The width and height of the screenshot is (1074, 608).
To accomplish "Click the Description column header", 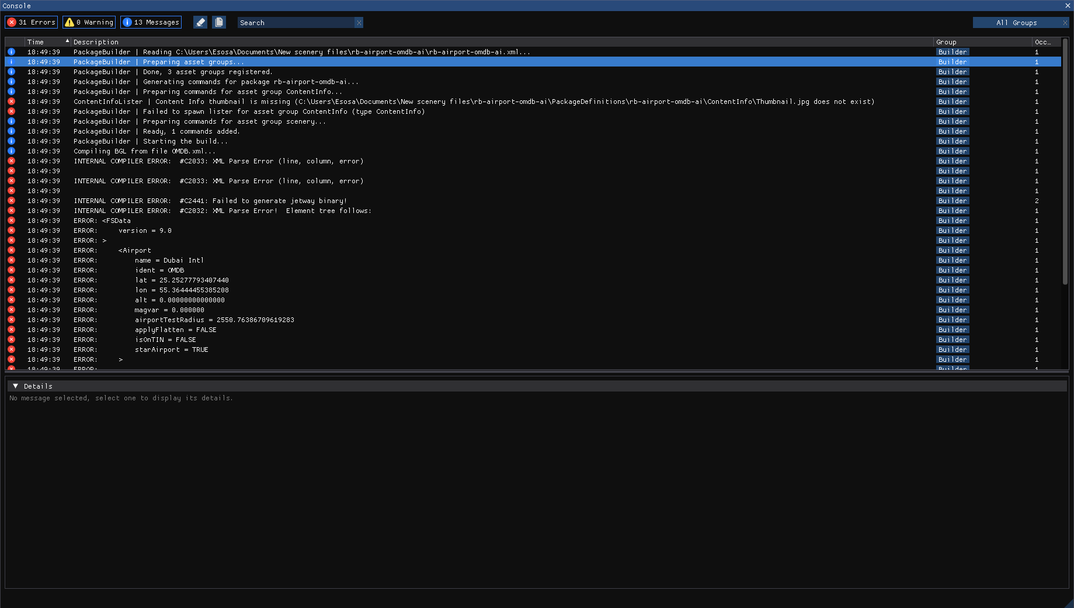I will (96, 42).
